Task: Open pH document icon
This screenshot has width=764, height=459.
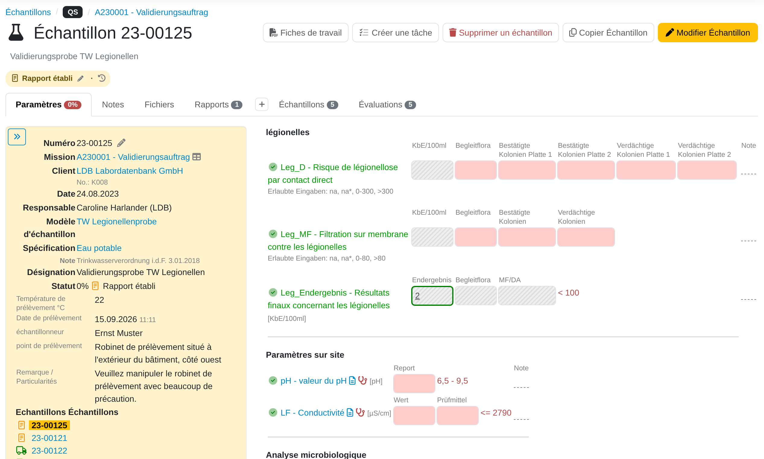Action: tap(352, 381)
